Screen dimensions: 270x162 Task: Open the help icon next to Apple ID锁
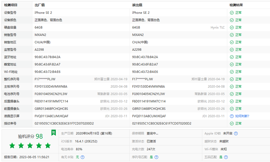(x=236, y=133)
